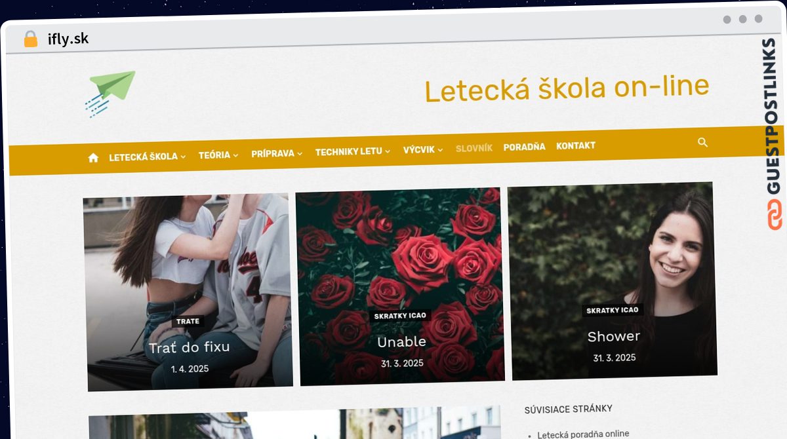Click the padlock icon beside ifly.sk
The image size is (787, 439).
click(30, 39)
